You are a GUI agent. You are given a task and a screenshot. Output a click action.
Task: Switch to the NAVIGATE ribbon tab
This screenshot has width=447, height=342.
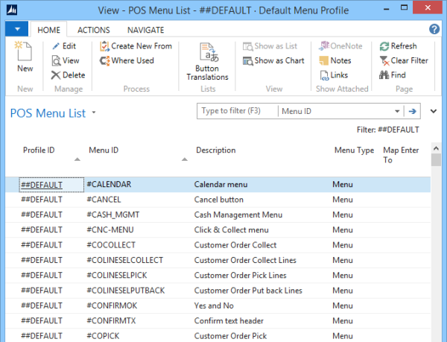[146, 30]
